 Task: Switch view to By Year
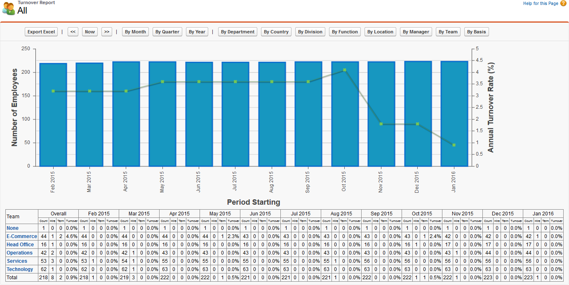point(197,32)
